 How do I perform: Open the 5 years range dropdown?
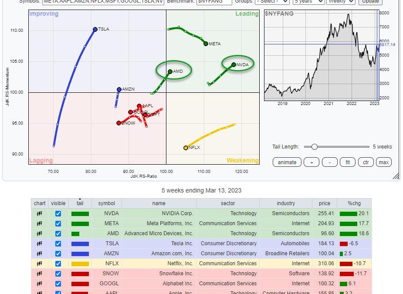pyautogui.click(x=308, y=2)
